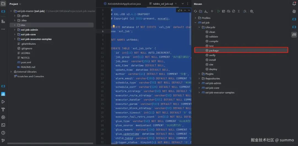Go to previous highlighted problem arrow
The image size is (298, 146).
[x=185, y=10]
